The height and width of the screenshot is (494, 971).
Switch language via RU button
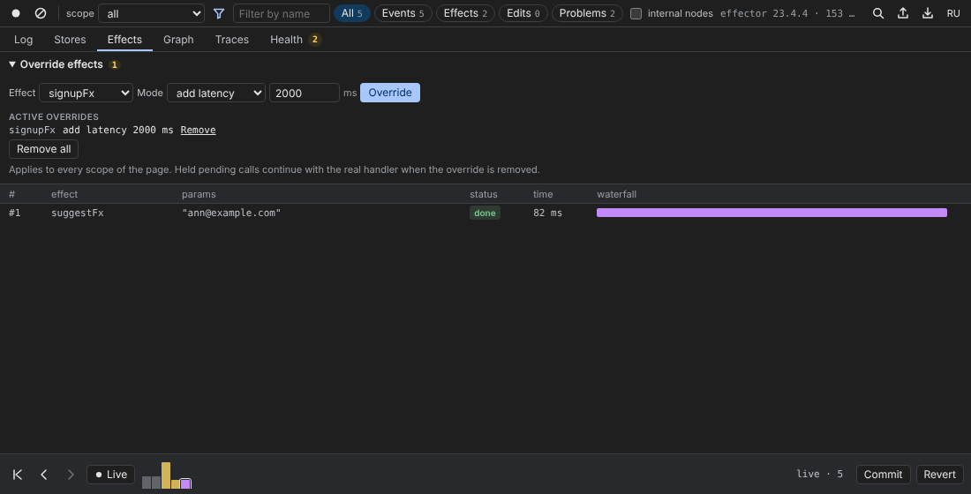953,13
